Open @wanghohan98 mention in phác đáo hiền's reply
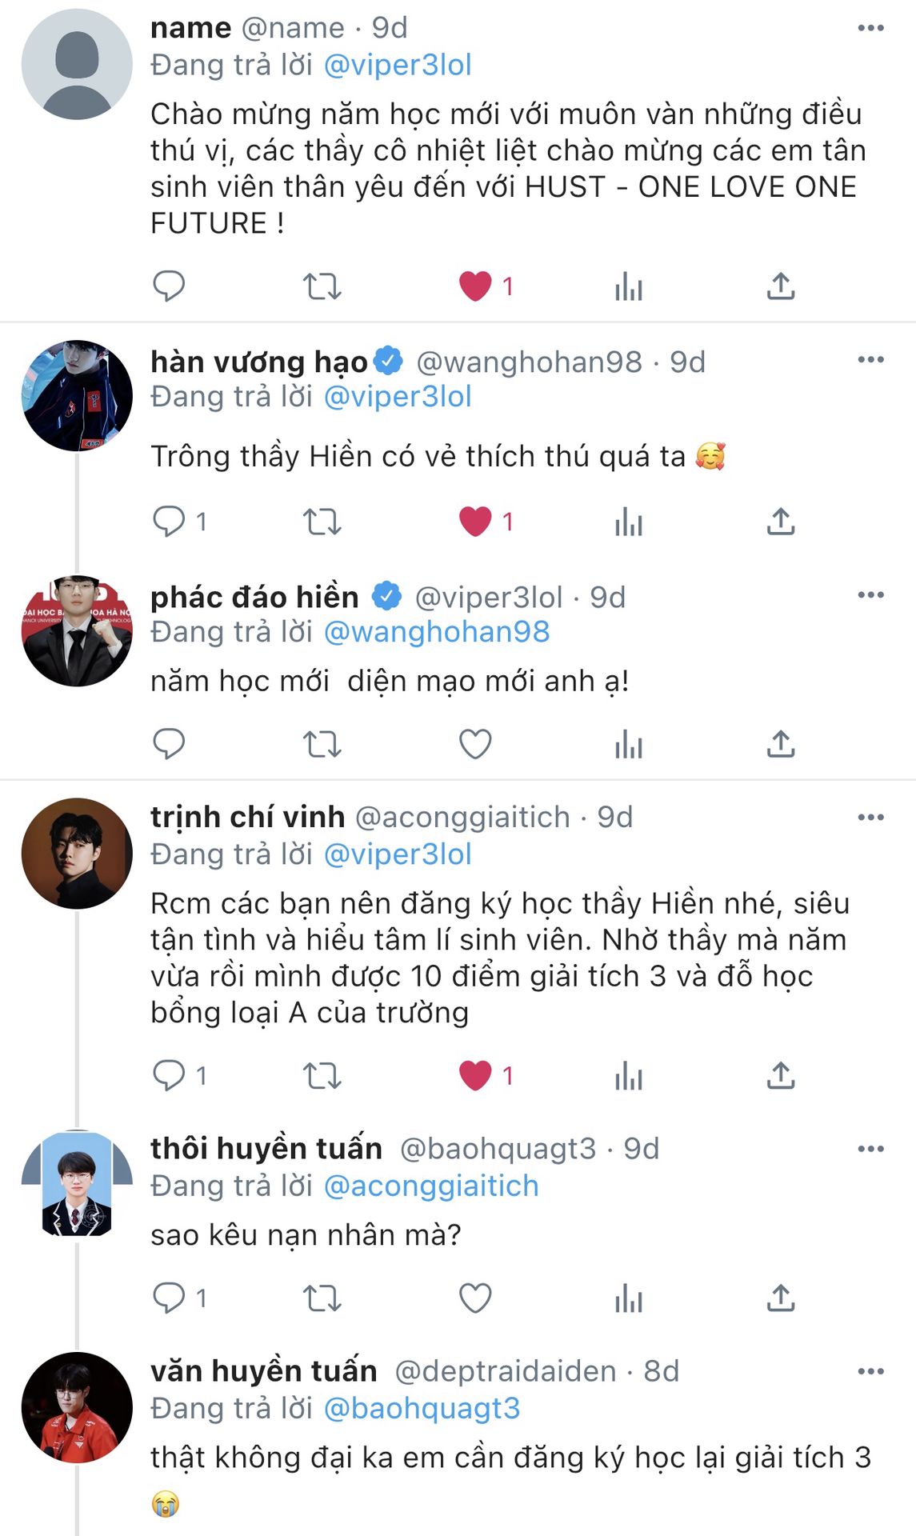Viewport: 916px width, 1536px height. click(437, 632)
